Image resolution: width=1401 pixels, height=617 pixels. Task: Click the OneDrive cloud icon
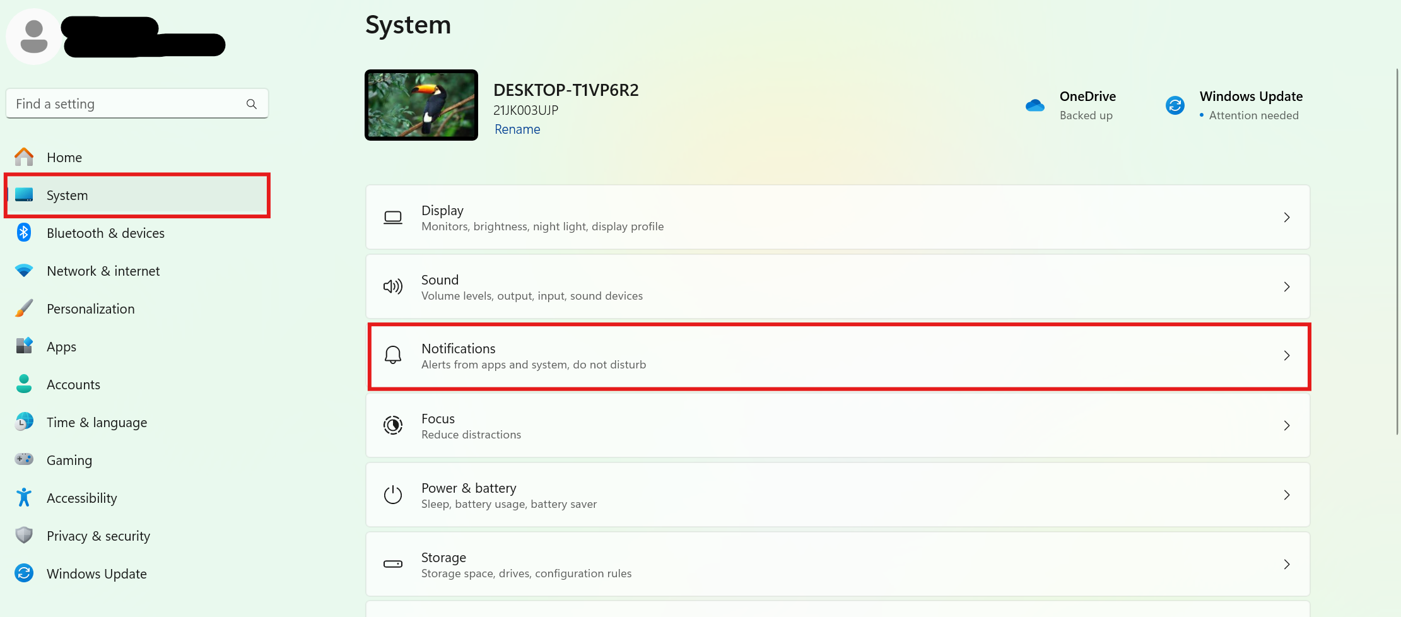coord(1035,105)
